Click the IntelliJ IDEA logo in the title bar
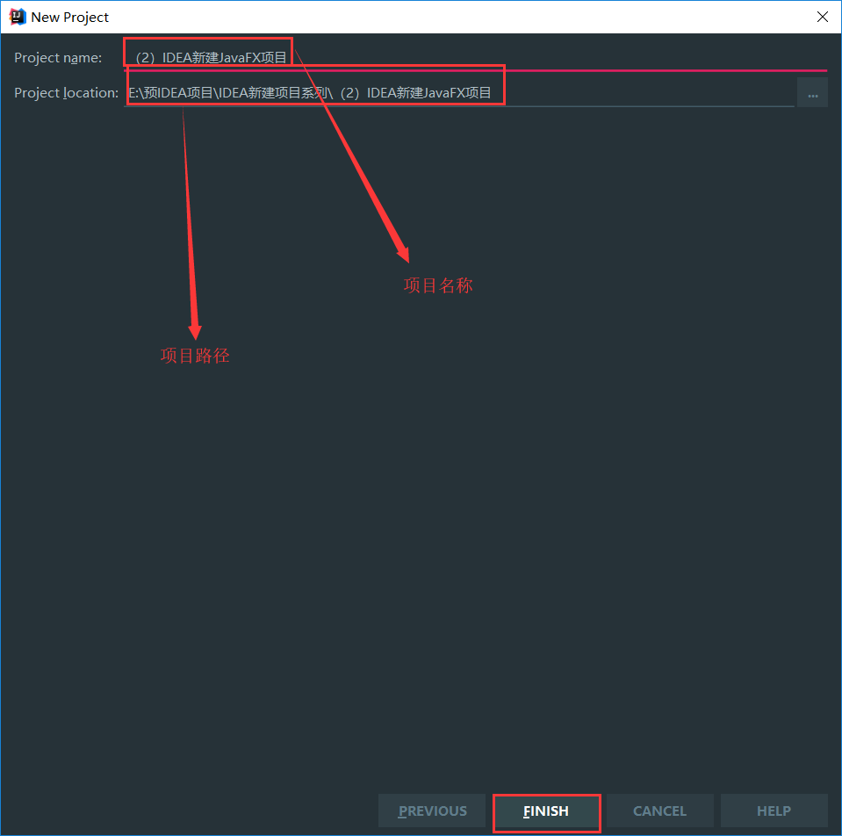Screen dimensions: 842x836 [x=17, y=16]
